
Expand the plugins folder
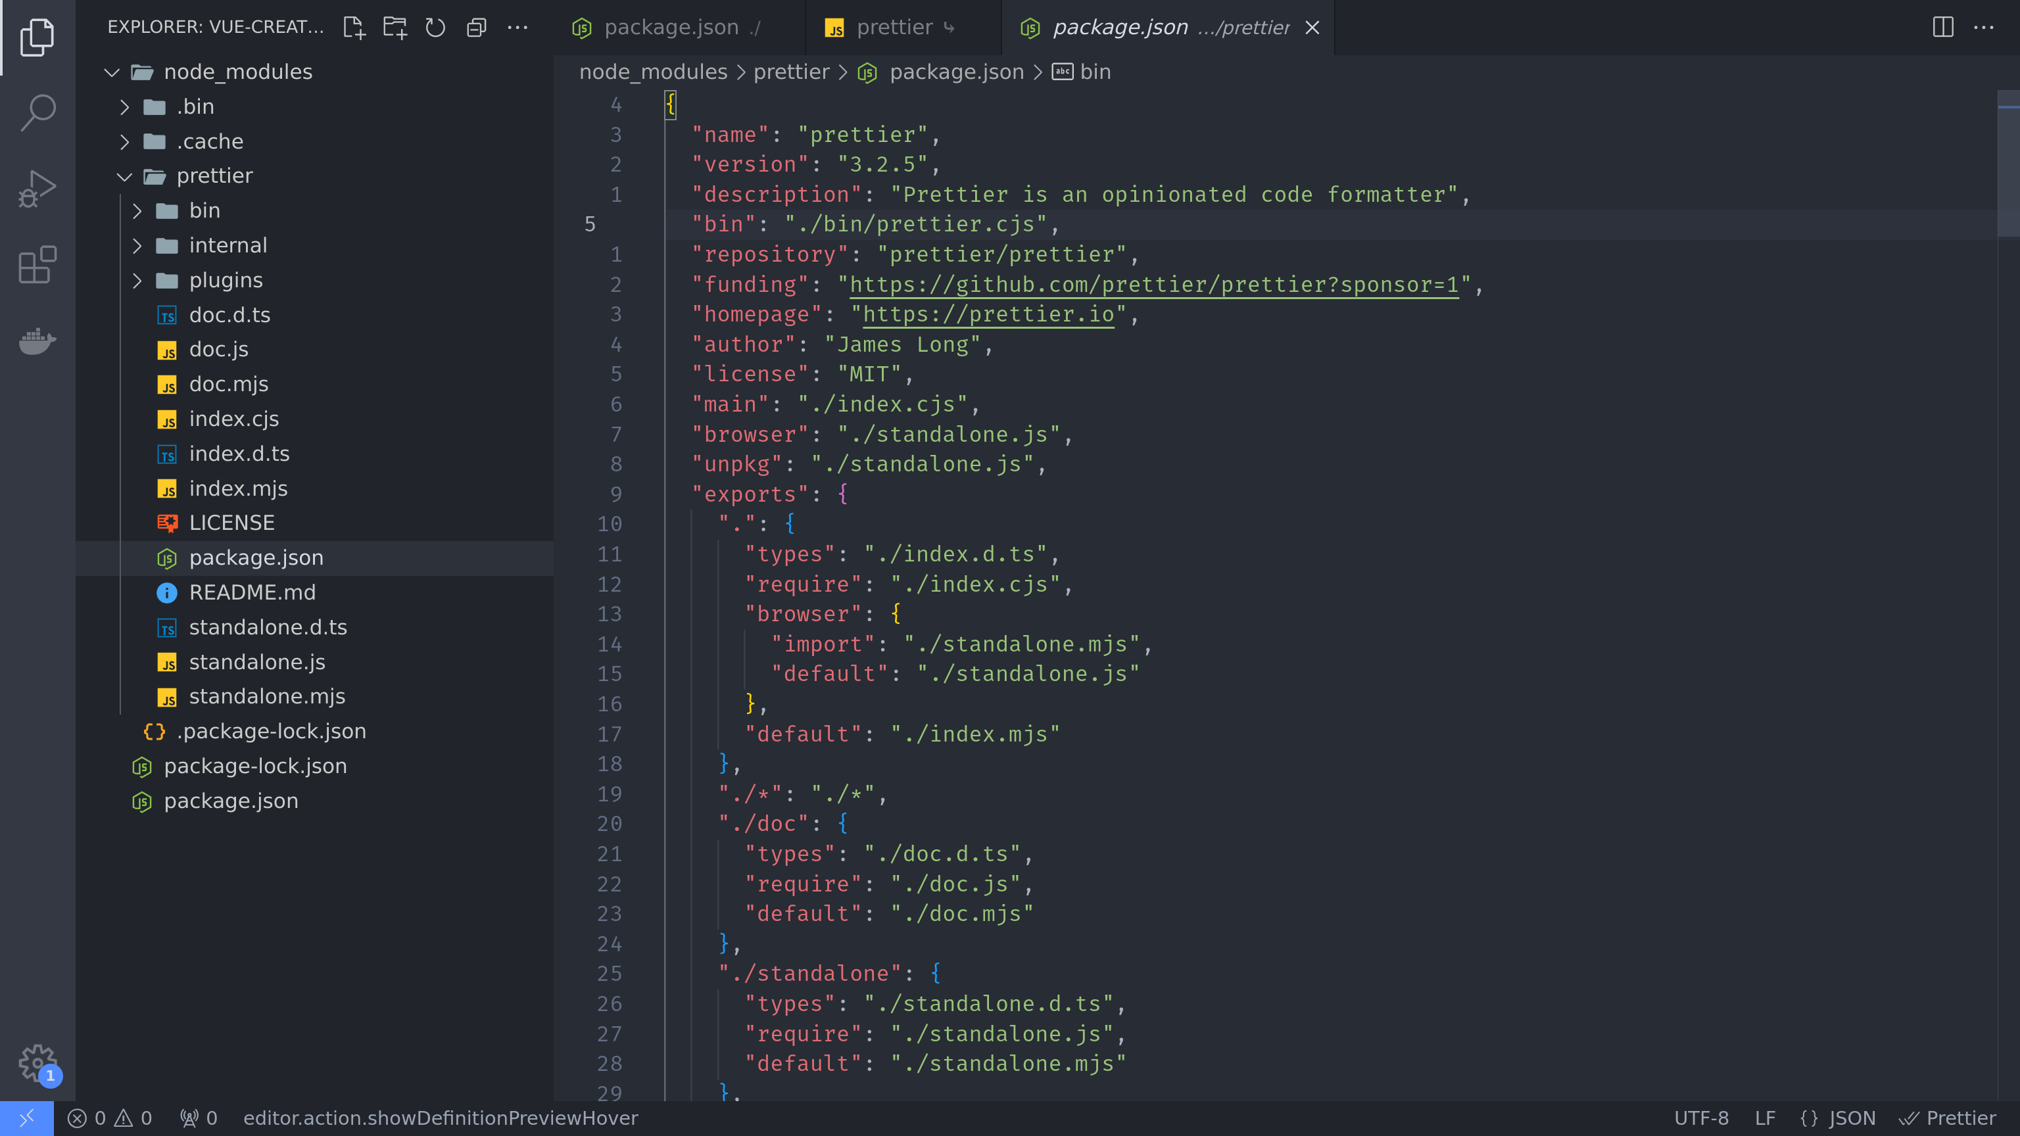tap(138, 280)
